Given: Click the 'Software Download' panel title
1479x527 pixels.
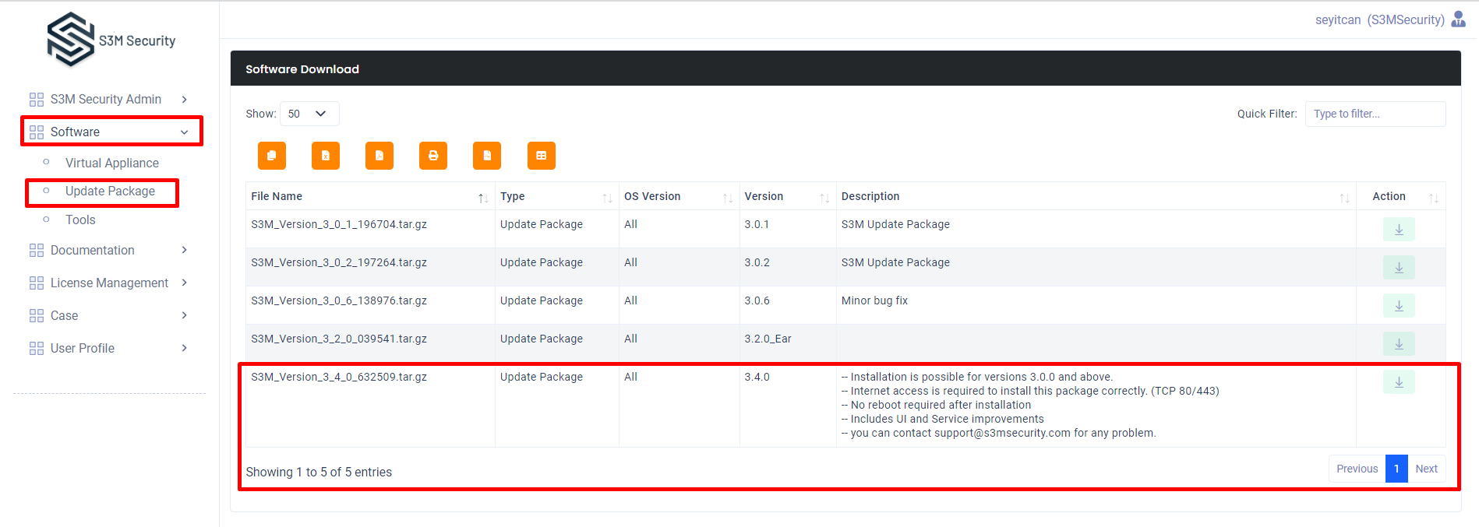Looking at the screenshot, I should point(302,69).
